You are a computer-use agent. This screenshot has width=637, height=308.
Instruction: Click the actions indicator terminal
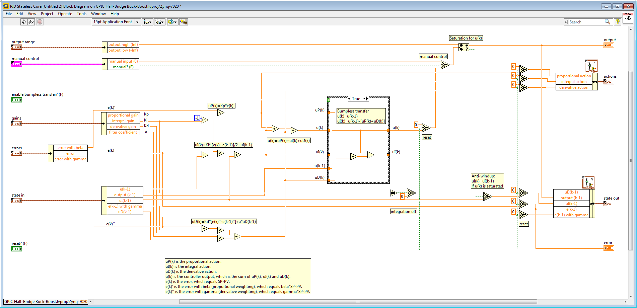coord(609,82)
